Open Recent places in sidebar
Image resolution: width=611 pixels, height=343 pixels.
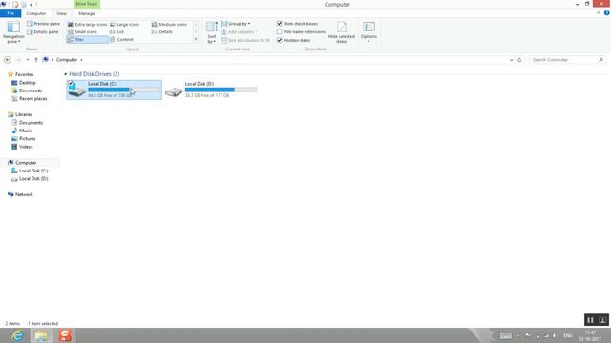(x=32, y=99)
